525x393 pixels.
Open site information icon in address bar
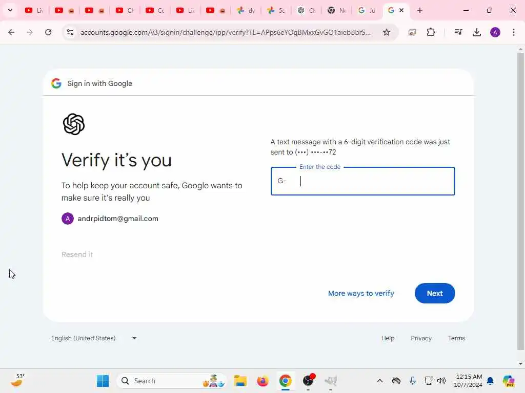pyautogui.click(x=70, y=32)
